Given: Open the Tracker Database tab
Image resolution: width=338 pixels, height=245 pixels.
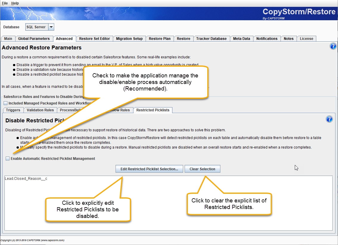Looking at the screenshot, I should [211, 39].
